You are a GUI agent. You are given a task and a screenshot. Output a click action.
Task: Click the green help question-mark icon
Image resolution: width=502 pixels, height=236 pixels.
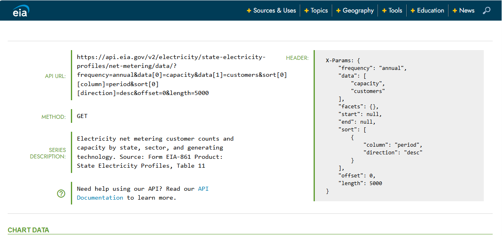click(61, 194)
